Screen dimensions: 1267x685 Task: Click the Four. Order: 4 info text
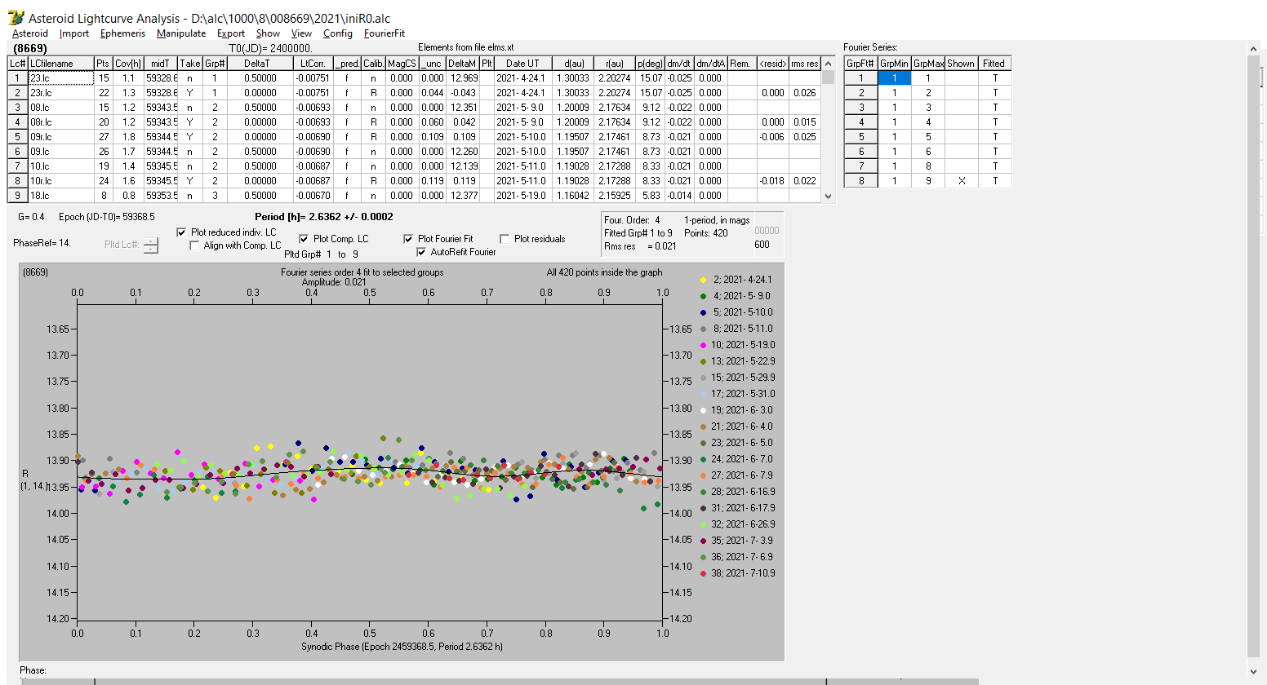tap(632, 220)
